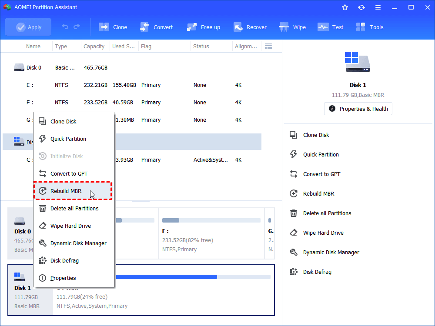
Task: Click the Disk 1 usage bar
Action: click(165, 277)
